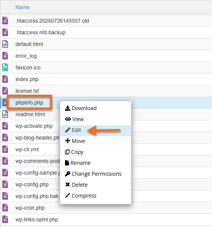Select the file wp-config.php
This screenshot has height=227, width=212.
coord(32,184)
